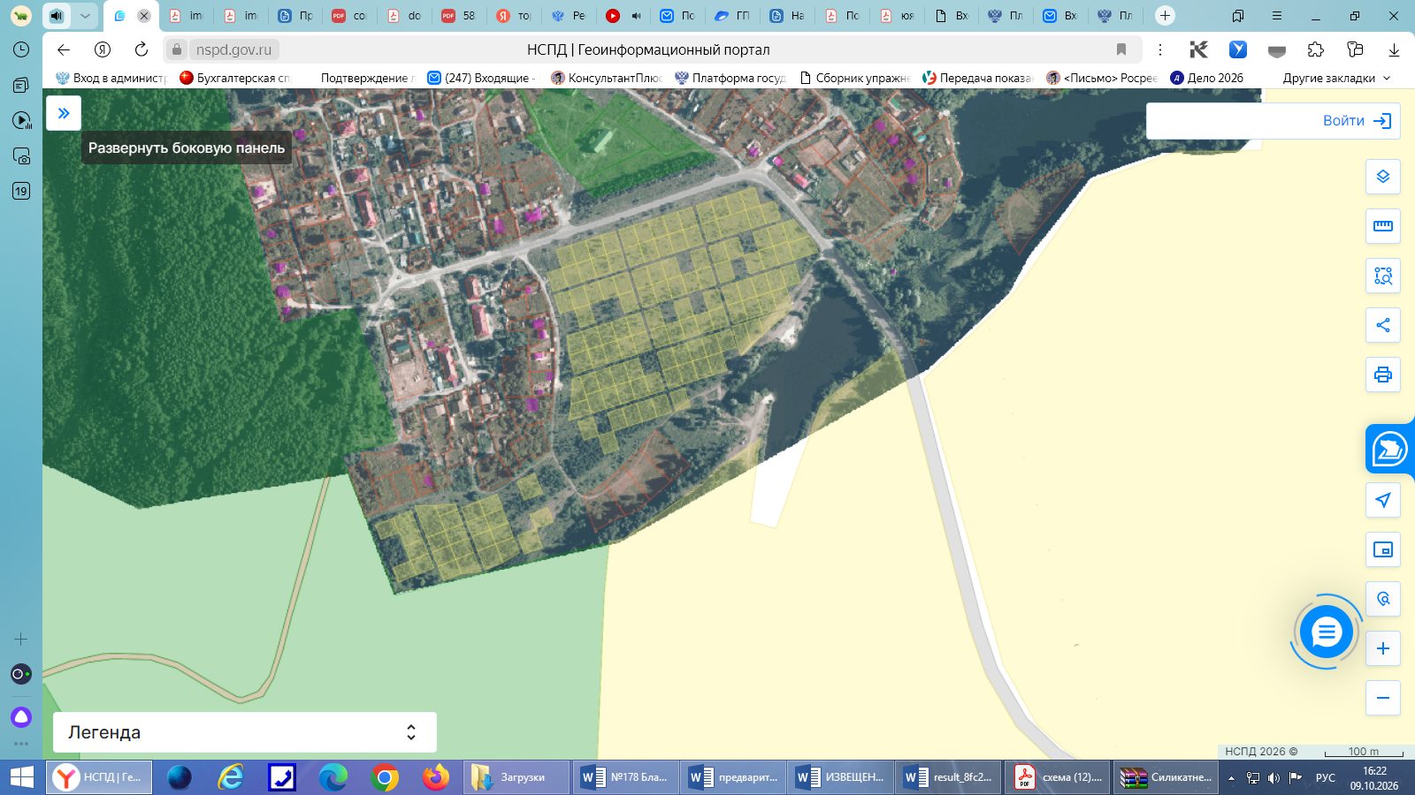The width and height of the screenshot is (1415, 795).
Task: Open the Windows Start menu
Action: click(x=21, y=777)
